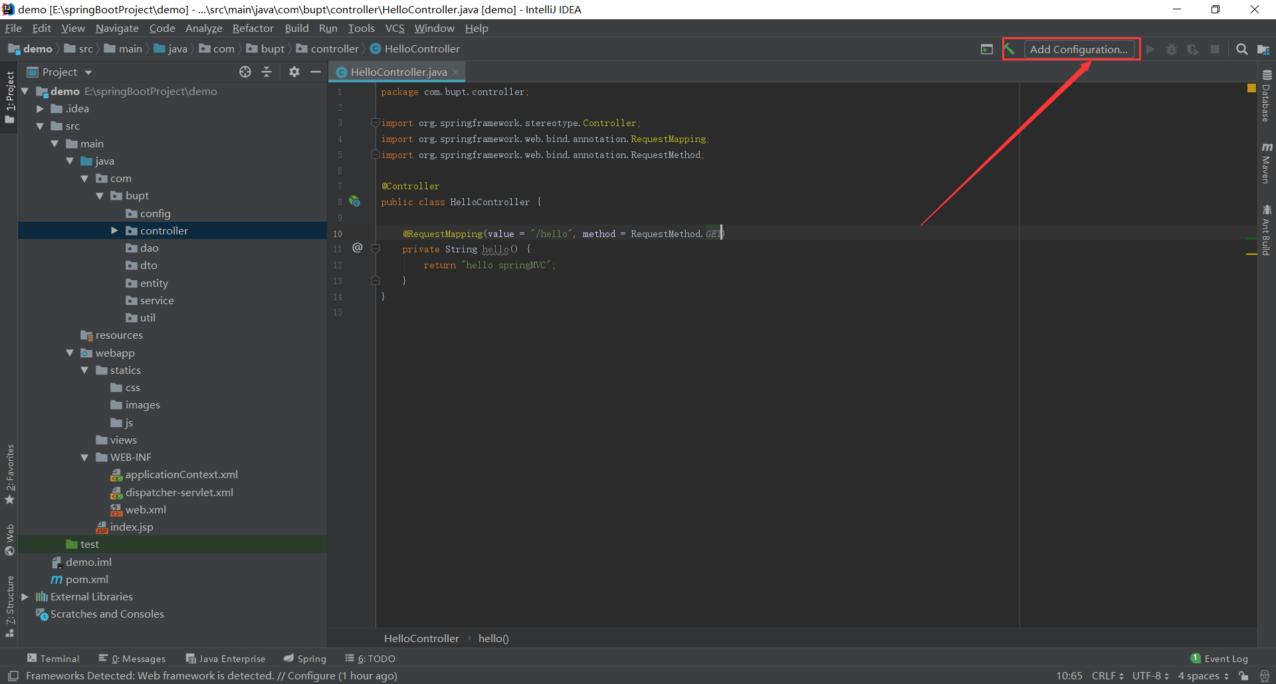
Task: Close the HelloController.java tab
Action: click(455, 72)
